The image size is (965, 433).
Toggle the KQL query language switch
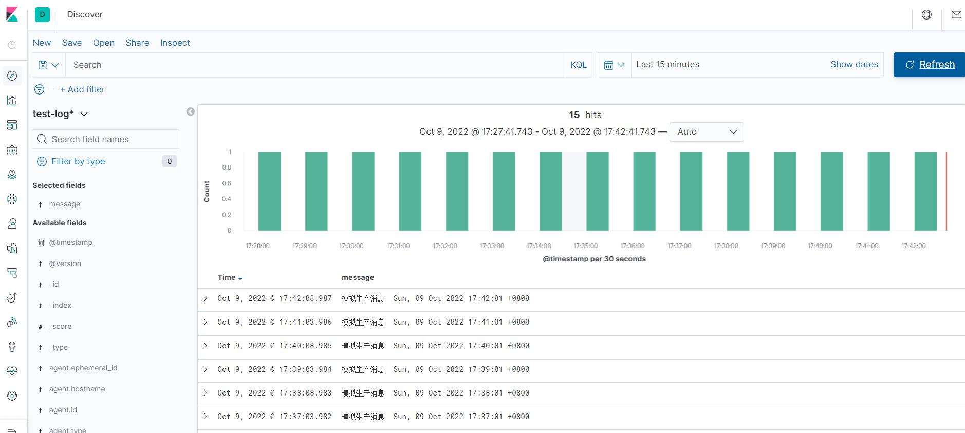click(x=578, y=65)
